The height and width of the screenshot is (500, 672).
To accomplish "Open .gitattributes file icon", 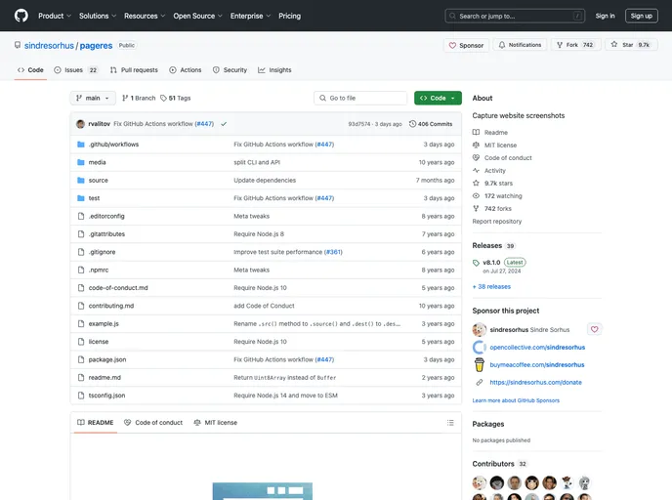I will [x=80, y=234].
